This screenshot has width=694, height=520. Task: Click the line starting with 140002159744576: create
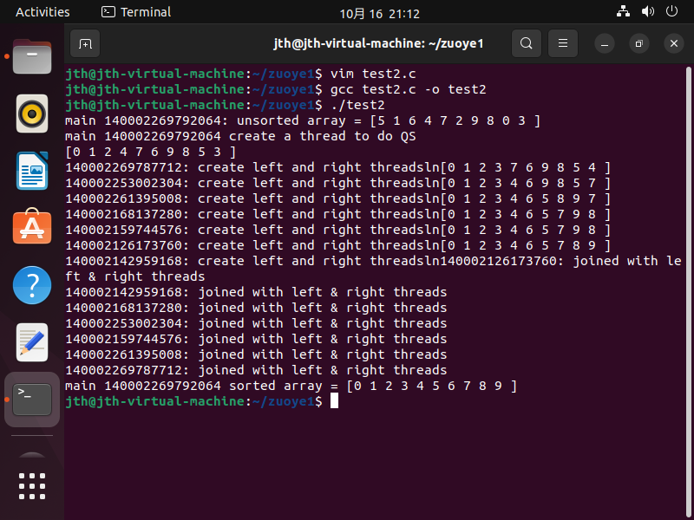338,230
